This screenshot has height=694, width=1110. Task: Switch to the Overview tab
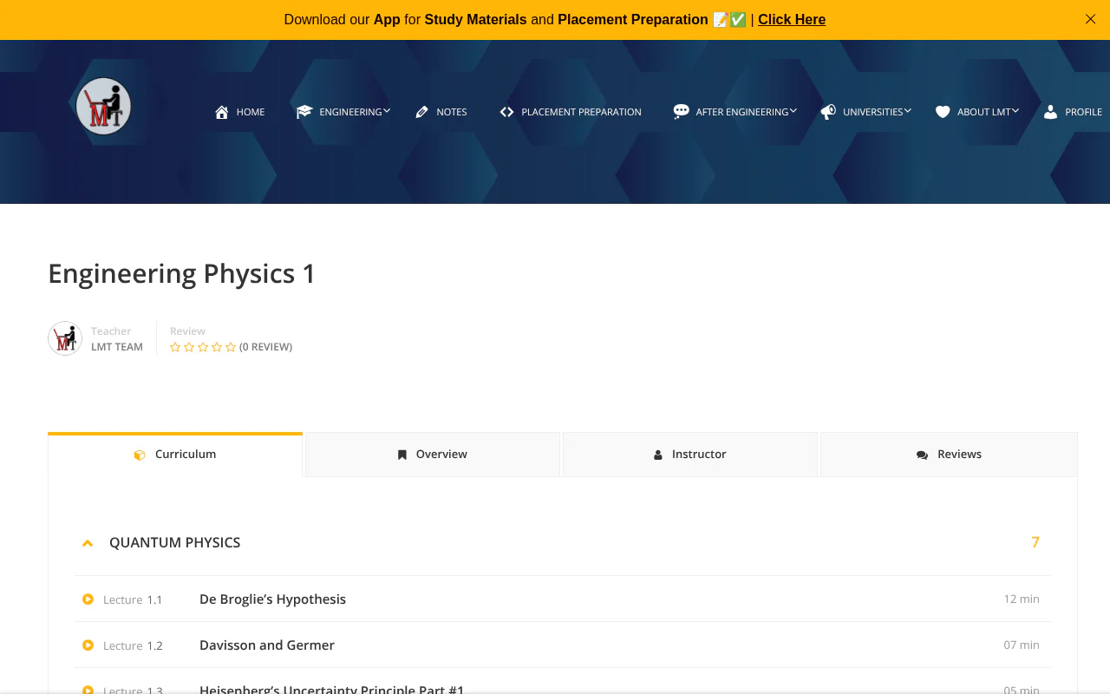(432, 455)
